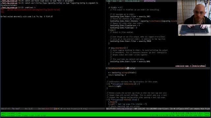Viewport: 211px width, 118px height.
Task: Click the red failed package build line
Action: pyautogui.click(x=30, y=10)
